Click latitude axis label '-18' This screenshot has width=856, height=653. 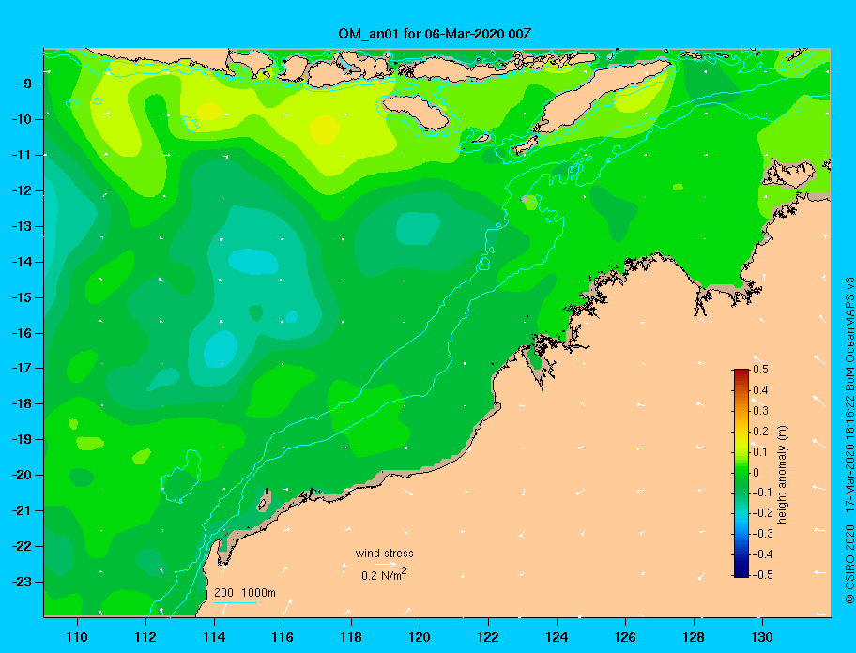coord(22,404)
